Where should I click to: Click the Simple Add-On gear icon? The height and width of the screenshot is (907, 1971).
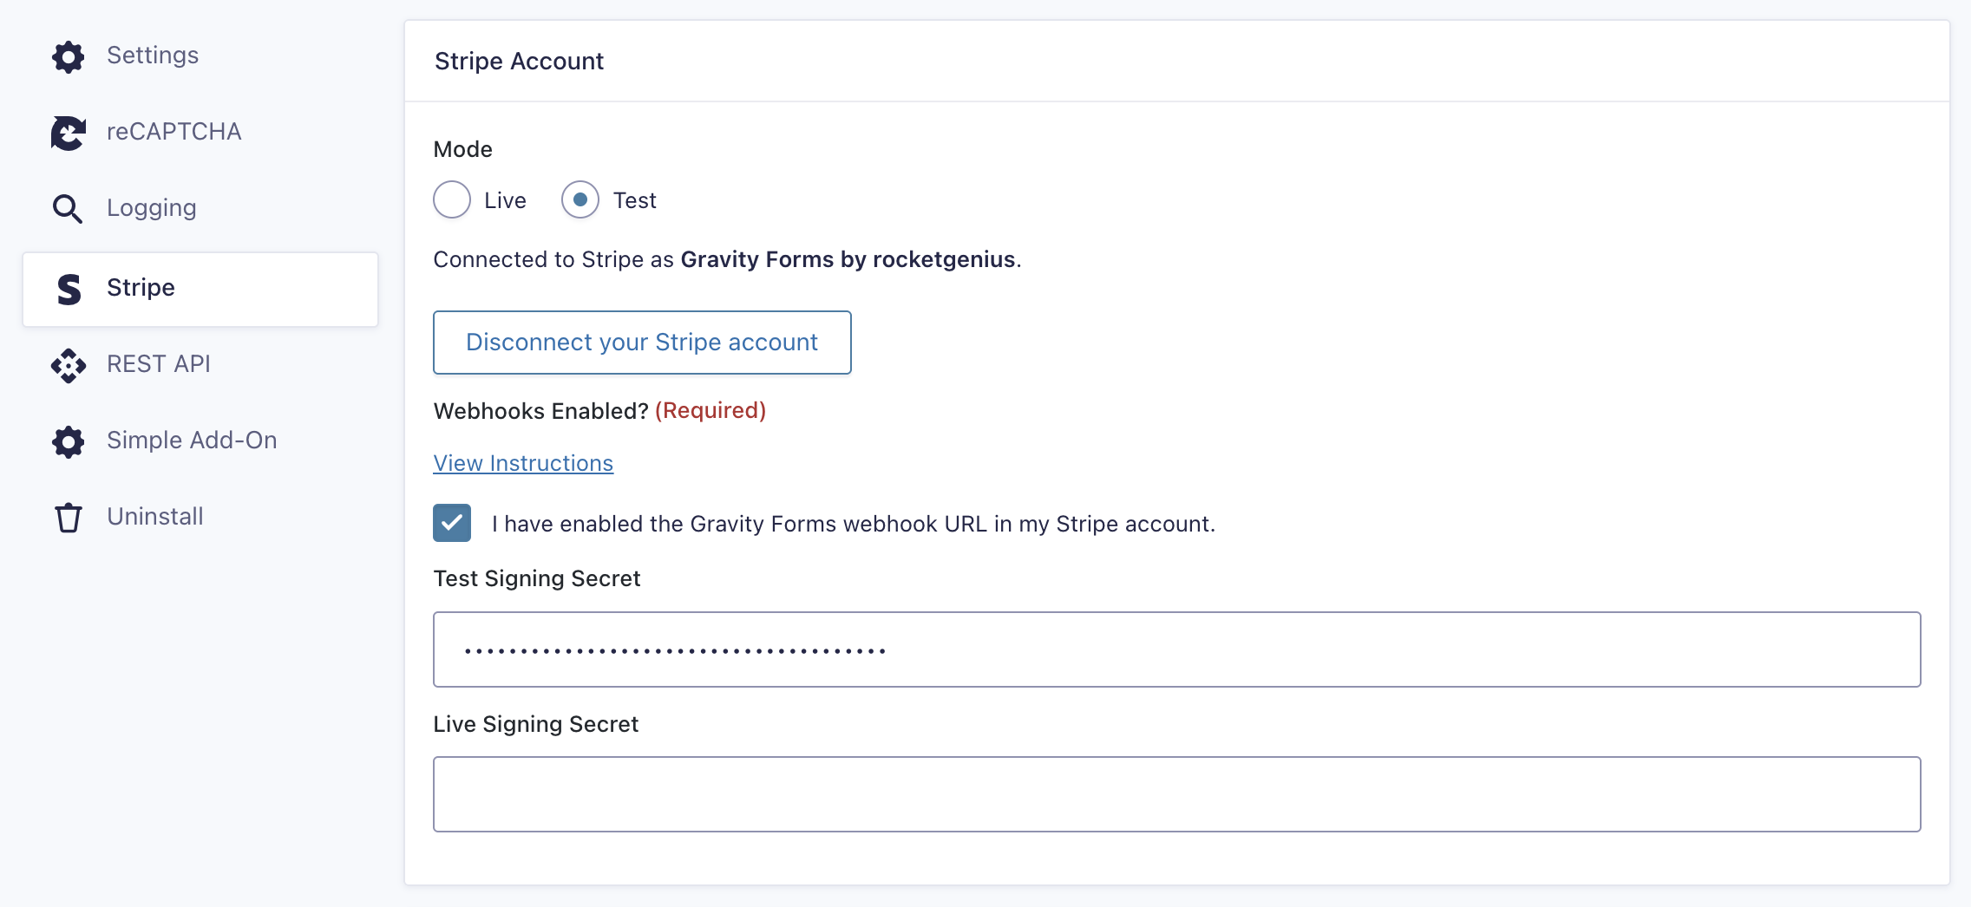point(69,440)
